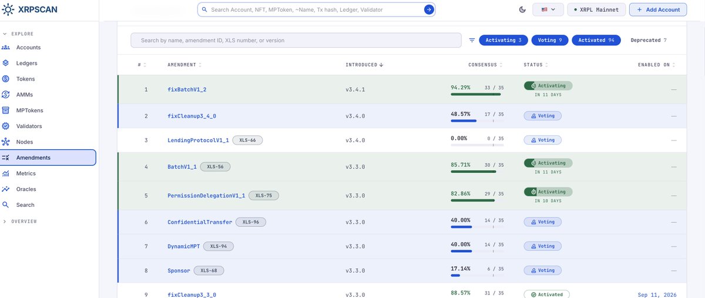Image resolution: width=705 pixels, height=298 pixels.
Task: Select Amendments in the sidebar
Action: click(48, 158)
